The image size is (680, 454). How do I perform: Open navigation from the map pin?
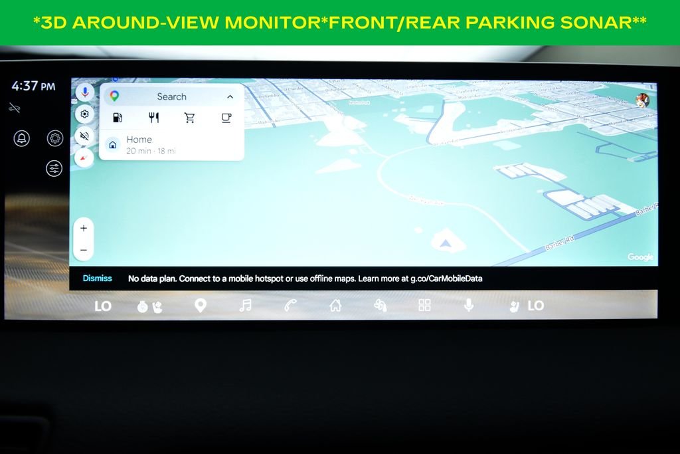200,306
